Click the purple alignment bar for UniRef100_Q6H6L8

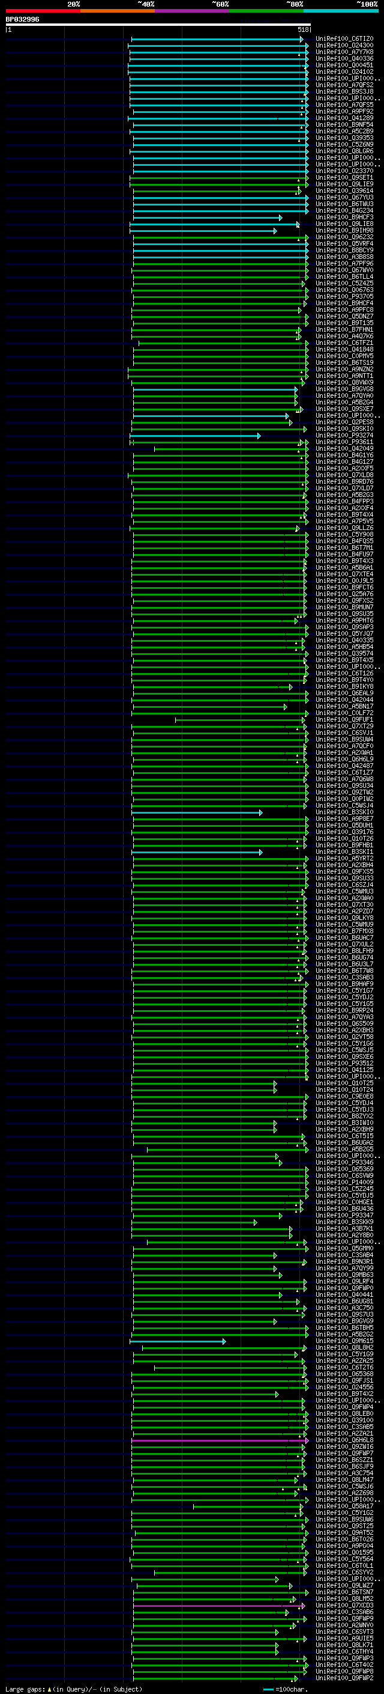[x=218, y=1441]
